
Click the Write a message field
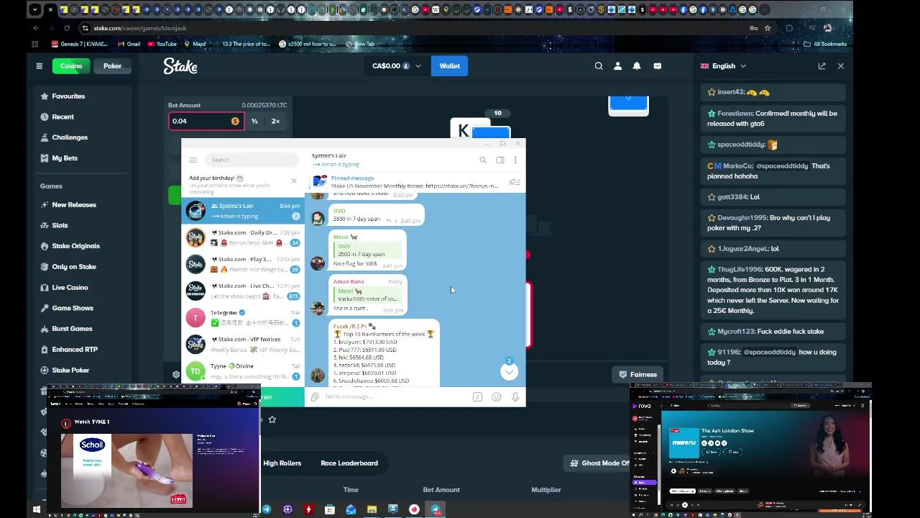395,397
